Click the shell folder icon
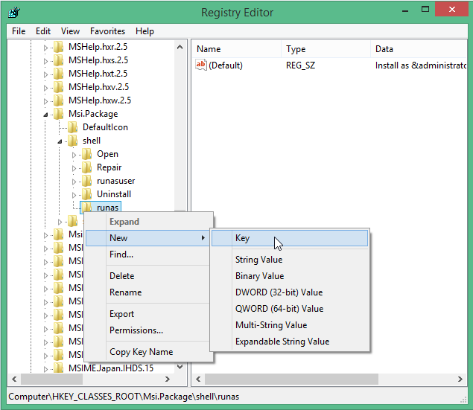Screen dimensions: 473x410 tap(72, 141)
